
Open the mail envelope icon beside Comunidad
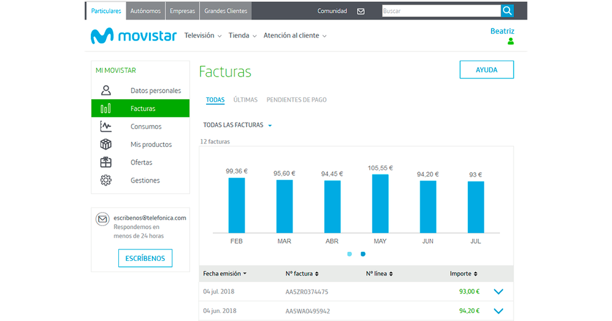[361, 11]
